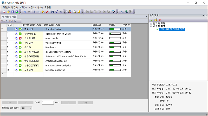Click the settings icon before the Aa icon
The width and height of the screenshot is (208, 116).
pyautogui.click(x=114, y=12)
